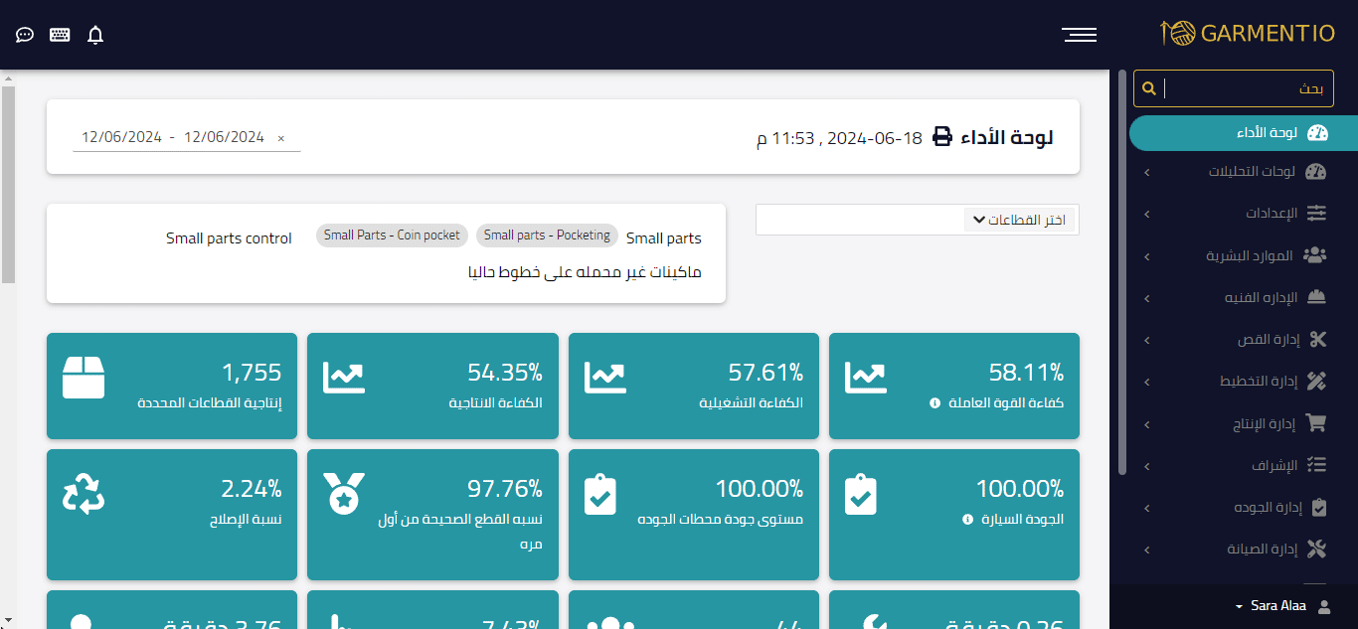Click the checklist icon for الإشراف

[x=1316, y=465]
